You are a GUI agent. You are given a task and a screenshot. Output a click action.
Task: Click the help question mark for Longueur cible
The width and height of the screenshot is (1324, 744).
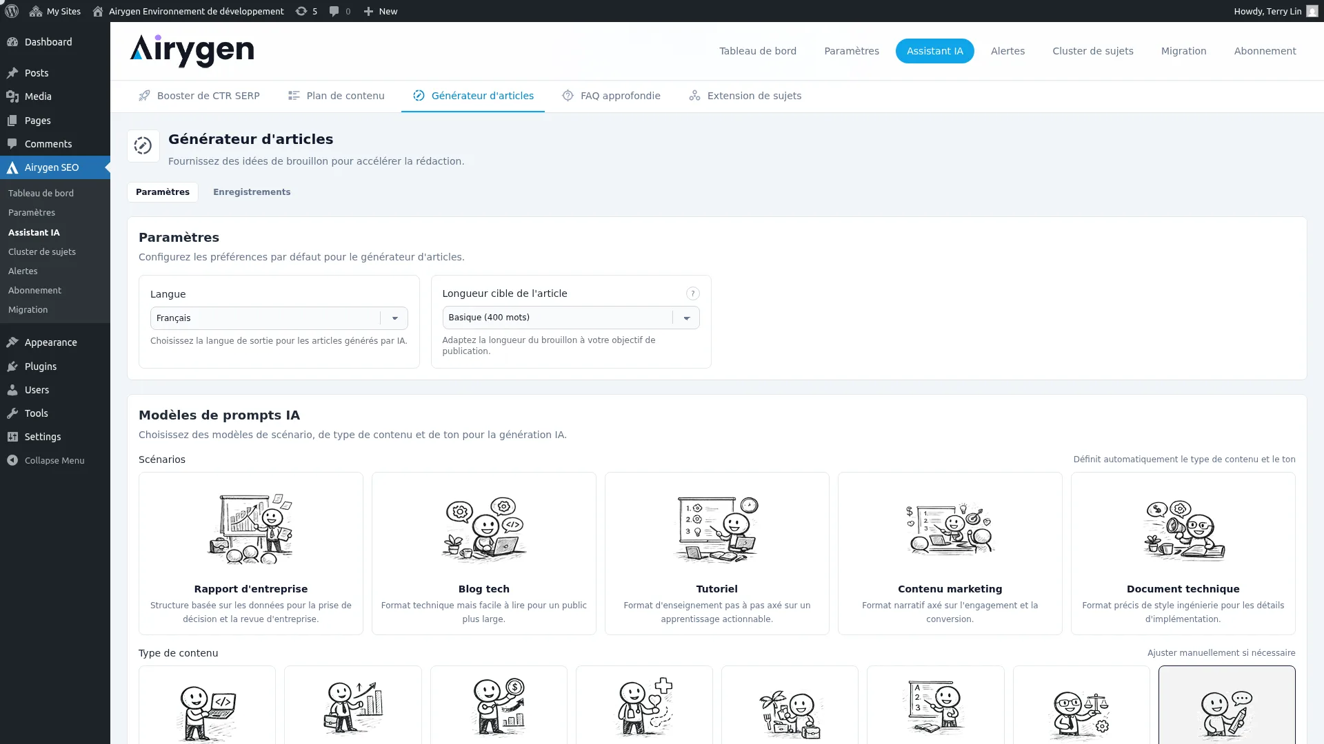[x=692, y=293]
